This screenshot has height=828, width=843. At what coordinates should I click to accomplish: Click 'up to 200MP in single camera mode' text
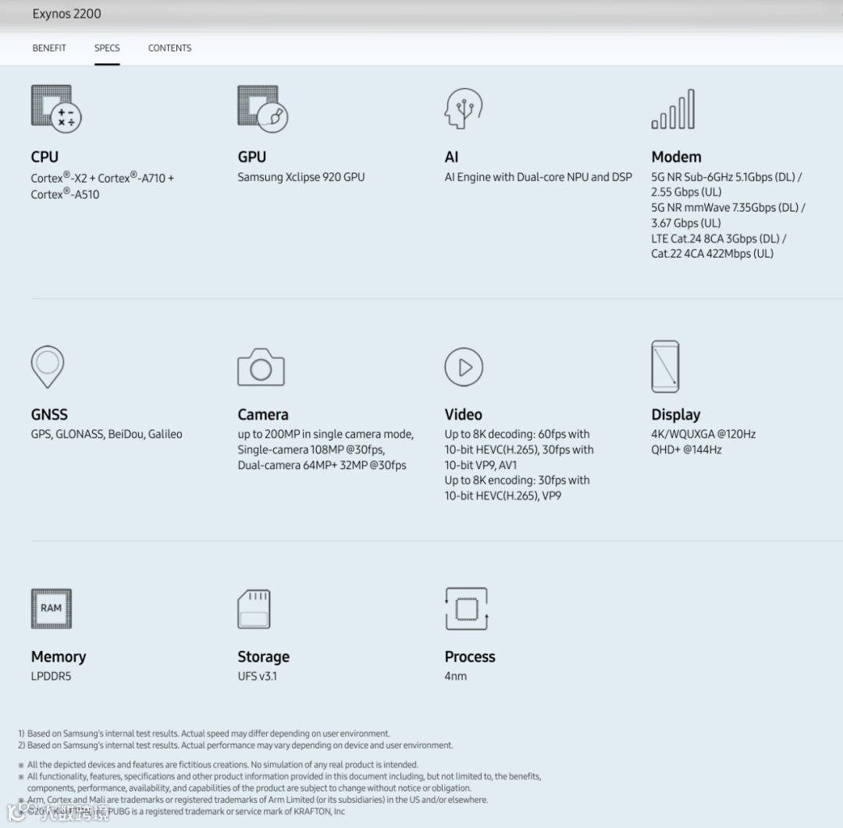325,434
